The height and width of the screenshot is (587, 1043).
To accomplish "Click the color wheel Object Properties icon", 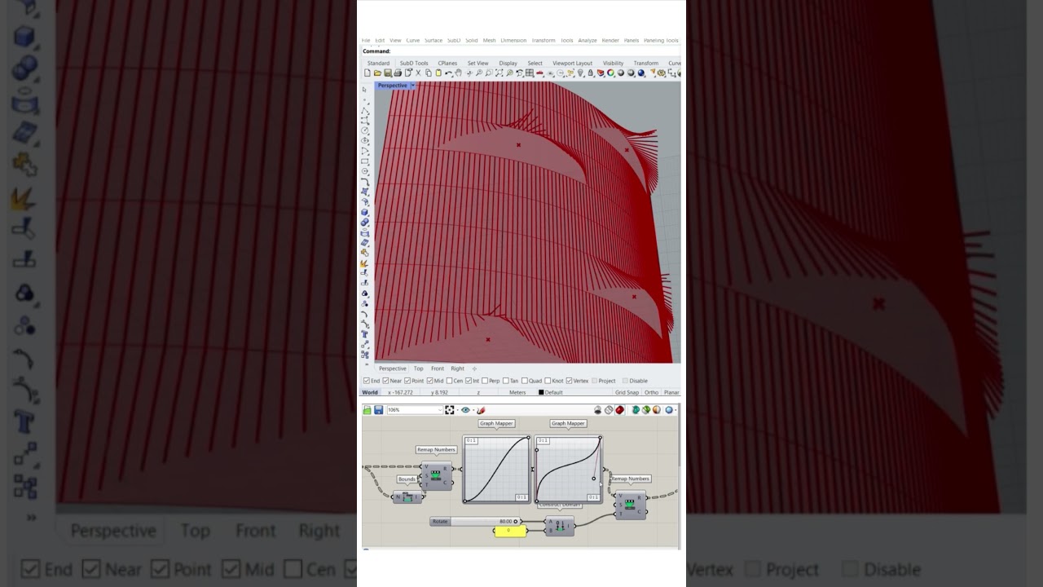I will [610, 73].
